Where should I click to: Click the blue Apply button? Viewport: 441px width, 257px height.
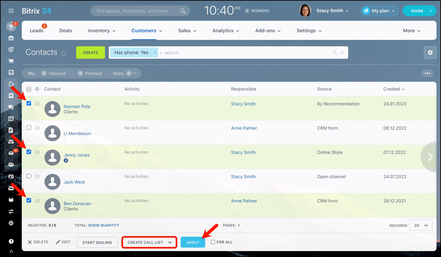pyautogui.click(x=193, y=242)
